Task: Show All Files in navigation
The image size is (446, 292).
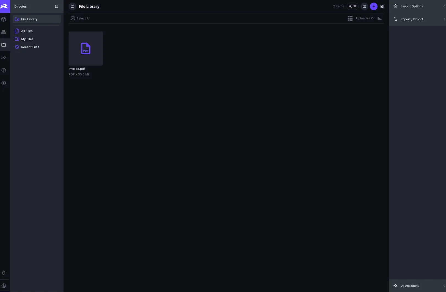Action: [x=37, y=31]
